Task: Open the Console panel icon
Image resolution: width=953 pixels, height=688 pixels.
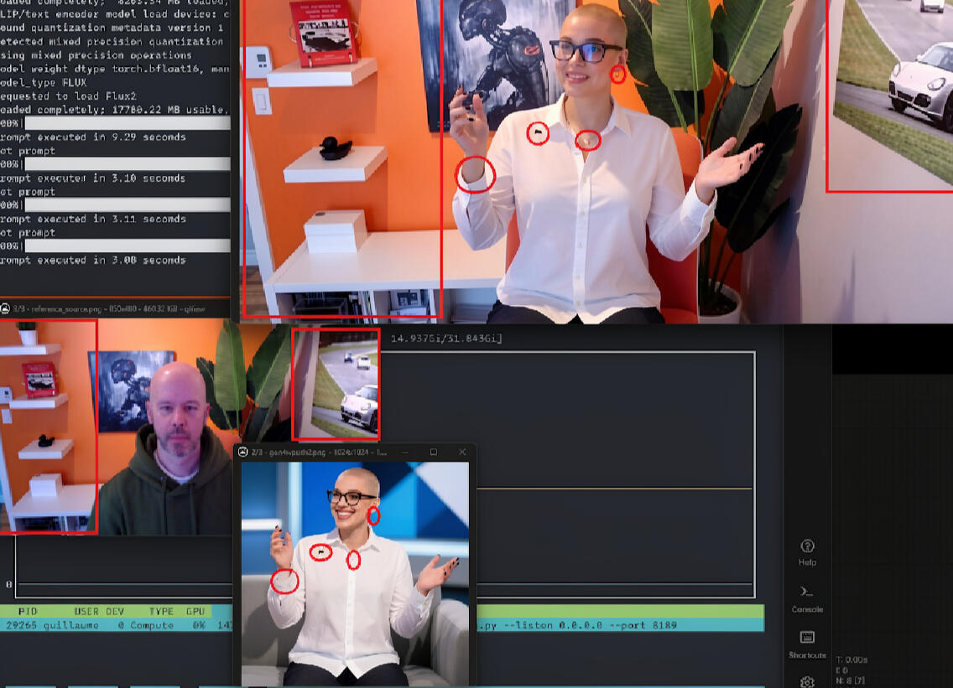Action: [x=807, y=592]
